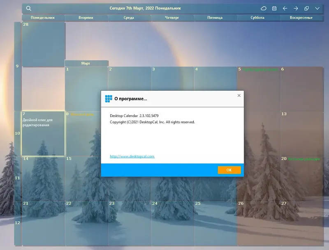Screen dimensions: 329x250
Task: Select the day cell 28
Action: click(44, 44)
